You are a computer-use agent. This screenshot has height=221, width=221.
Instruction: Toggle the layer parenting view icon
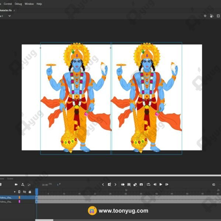pos(23,185)
